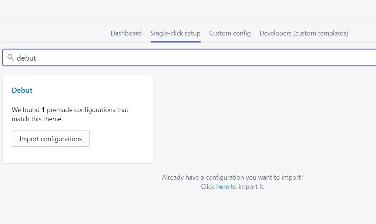This screenshot has height=224, width=376.
Task: Click the empty header area above the tabs
Action: click(x=185, y=11)
